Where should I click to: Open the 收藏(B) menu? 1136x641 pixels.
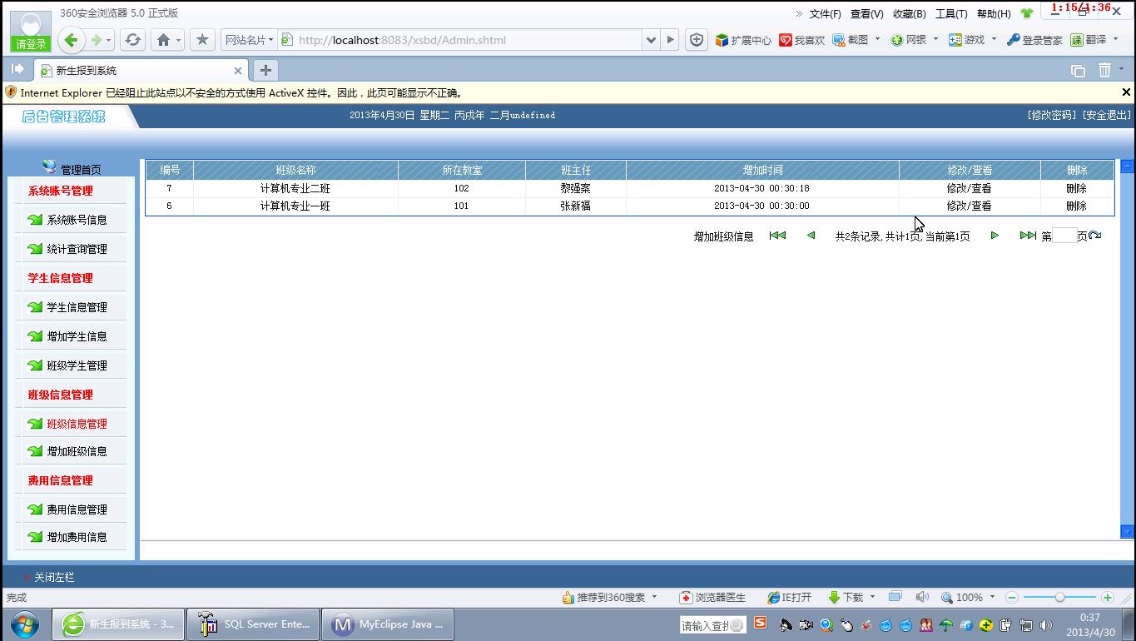click(909, 14)
